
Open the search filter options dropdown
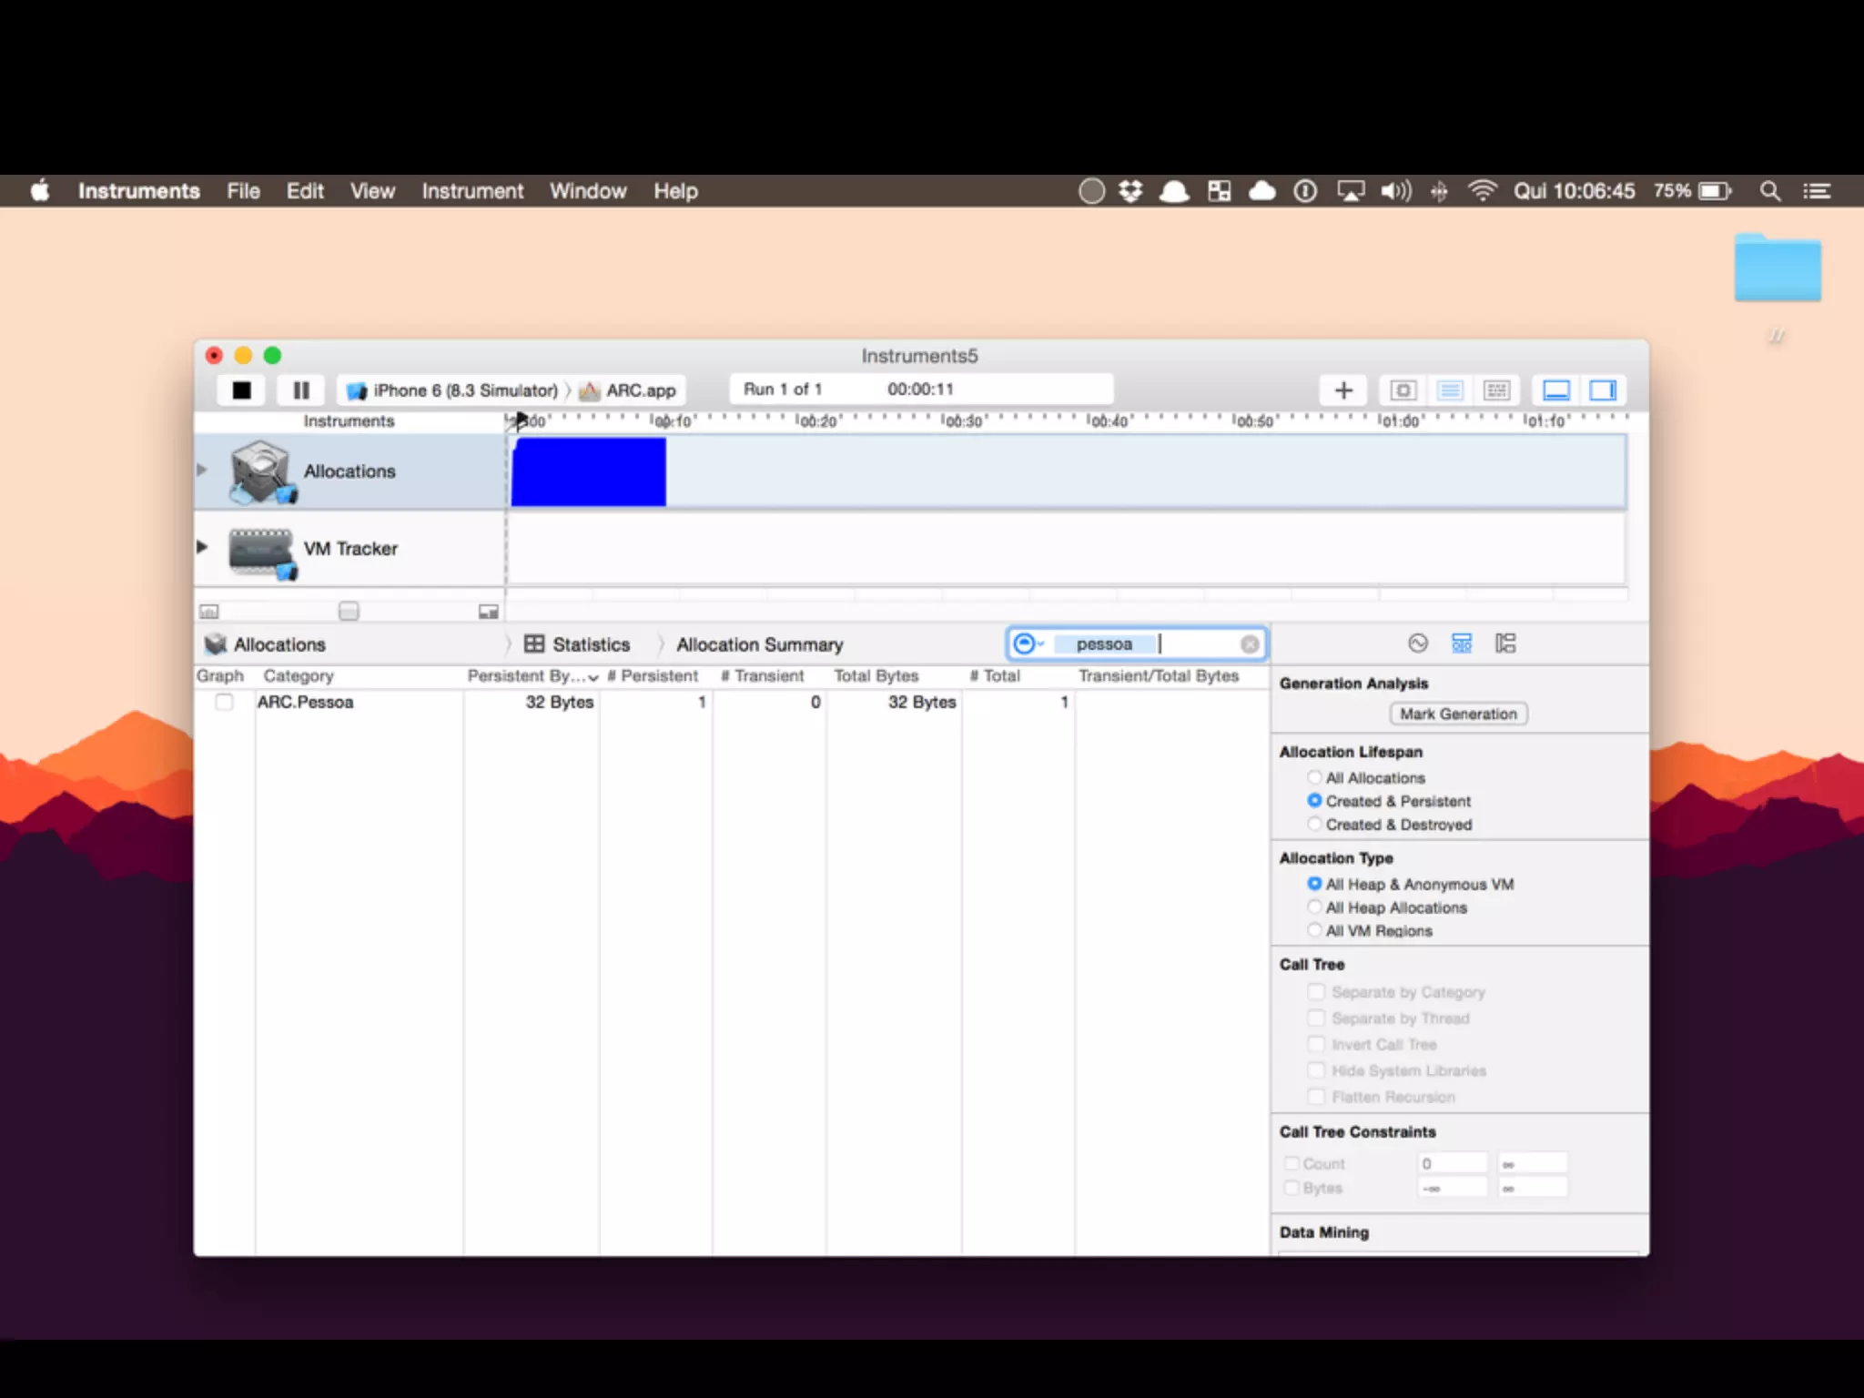pyautogui.click(x=1028, y=644)
